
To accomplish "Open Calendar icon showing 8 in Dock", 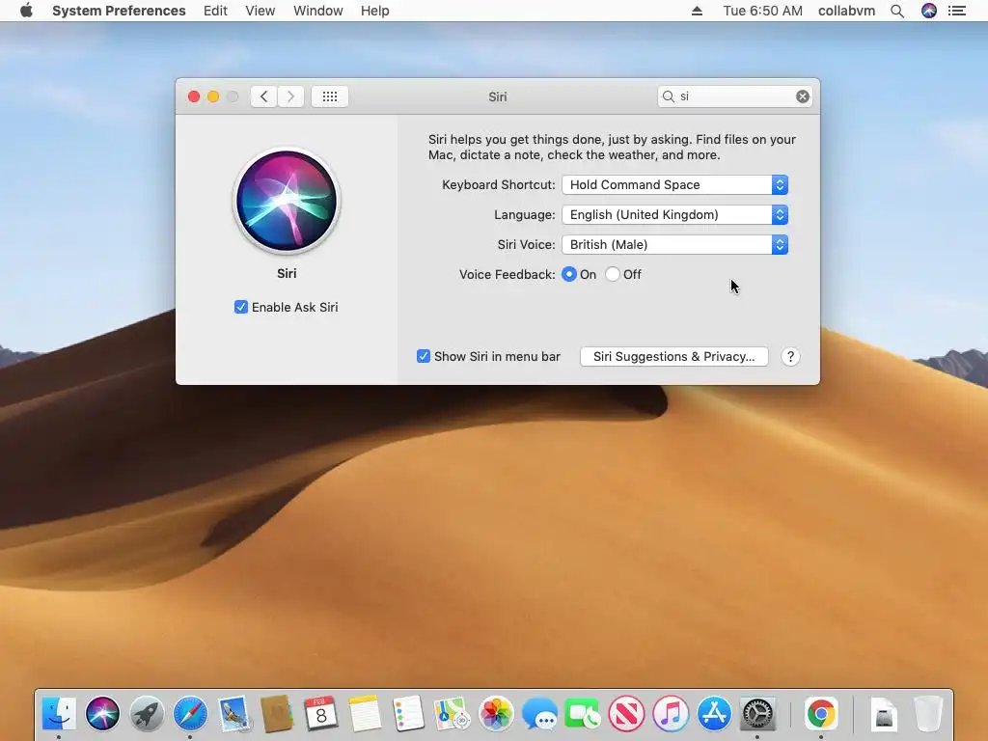I will point(320,713).
